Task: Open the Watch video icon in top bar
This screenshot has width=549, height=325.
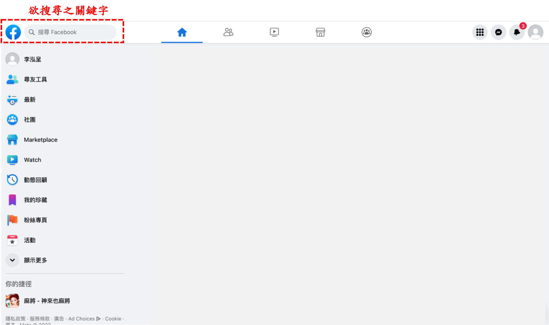Action: click(x=274, y=32)
